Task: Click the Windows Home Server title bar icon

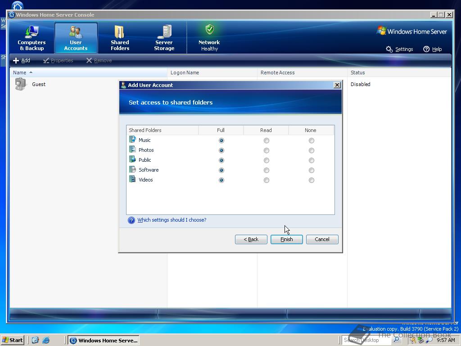Action: pyautogui.click(x=12, y=15)
